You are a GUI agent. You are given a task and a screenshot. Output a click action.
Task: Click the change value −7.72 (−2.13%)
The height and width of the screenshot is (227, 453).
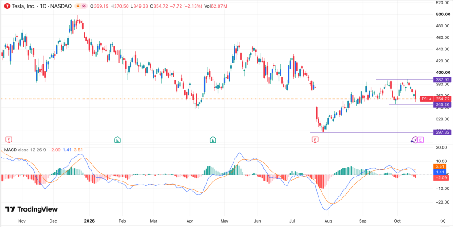pos(185,6)
